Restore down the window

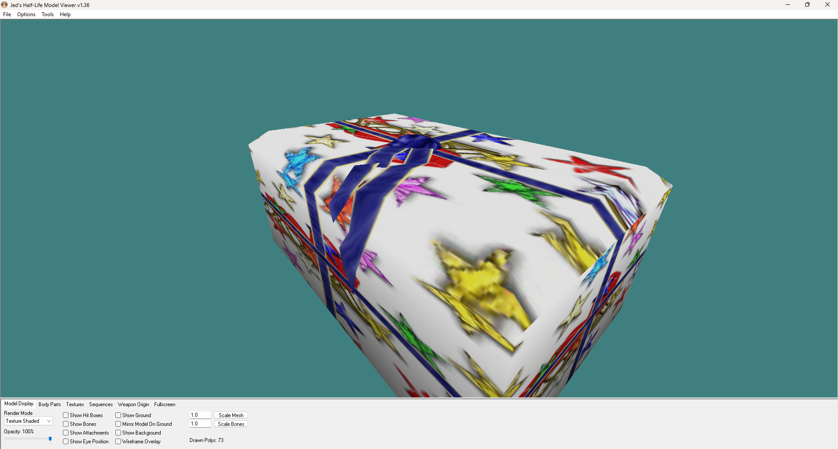tap(807, 5)
